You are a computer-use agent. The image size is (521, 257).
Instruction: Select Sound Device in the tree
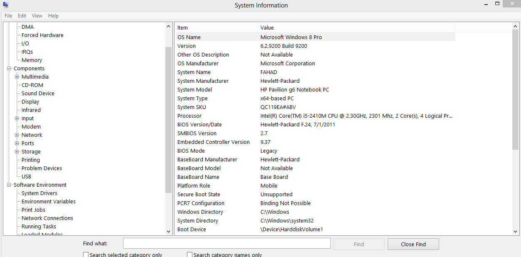pyautogui.click(x=38, y=93)
